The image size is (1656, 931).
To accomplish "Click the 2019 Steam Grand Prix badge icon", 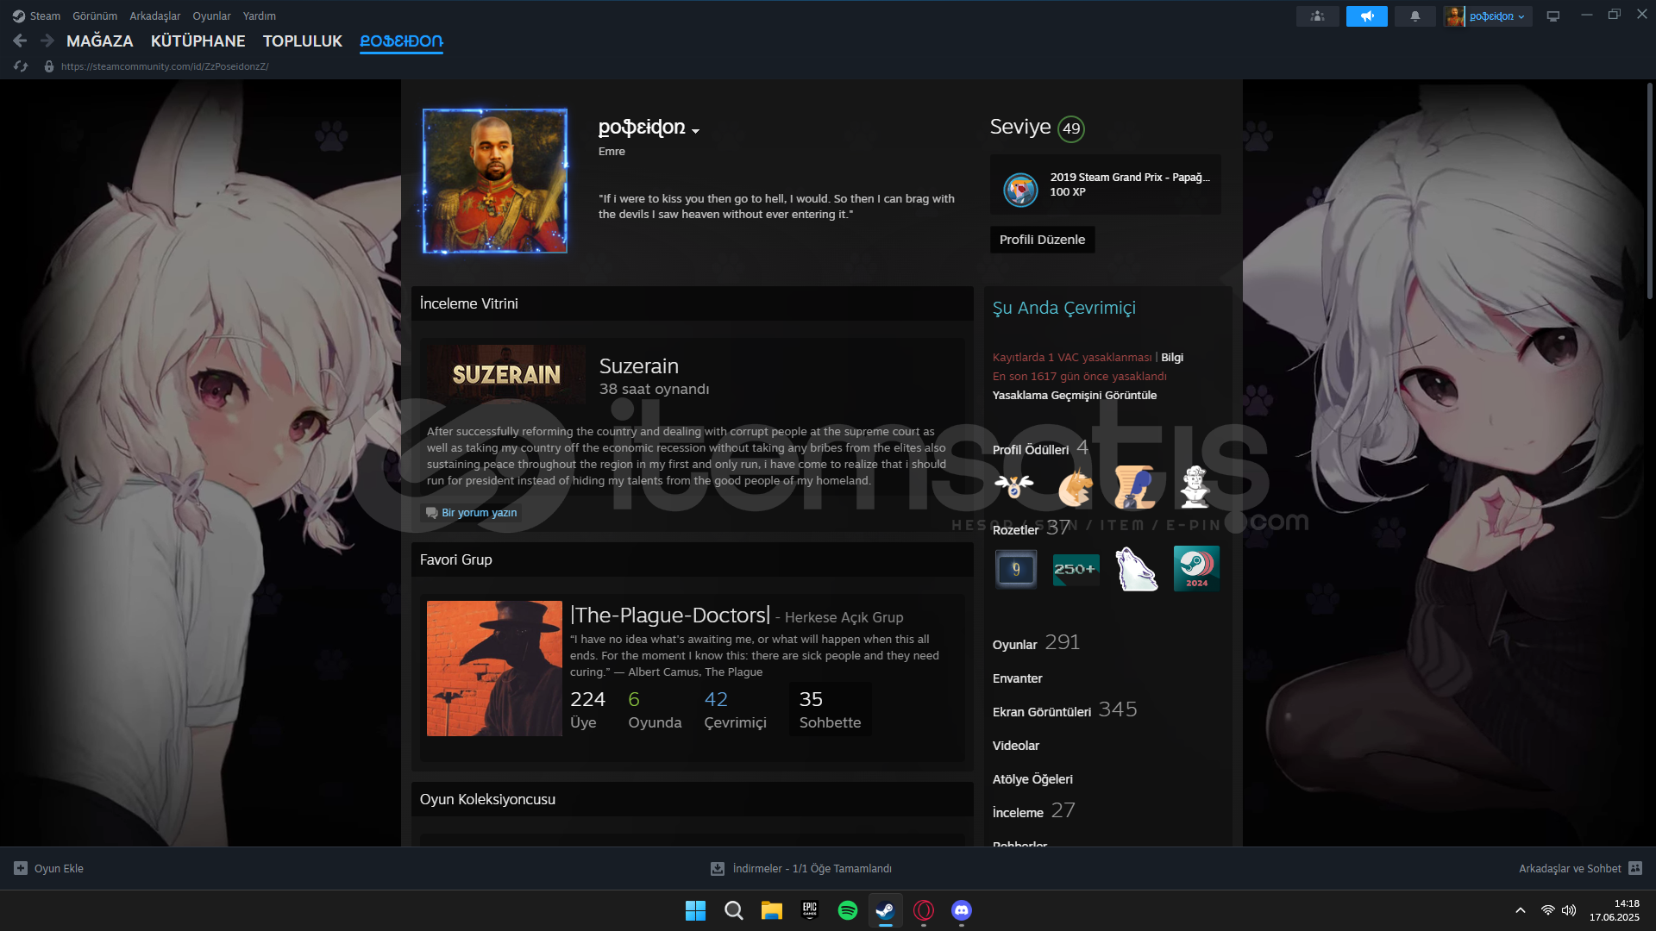I will (x=1020, y=189).
